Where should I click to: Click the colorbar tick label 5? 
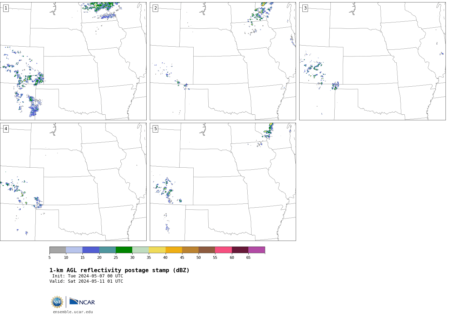pyautogui.click(x=49, y=258)
